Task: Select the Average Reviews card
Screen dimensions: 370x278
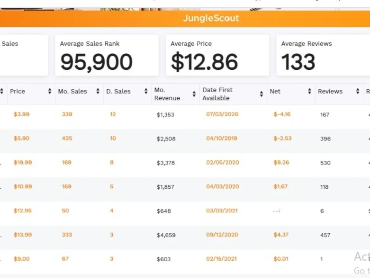Action: (x=323, y=55)
